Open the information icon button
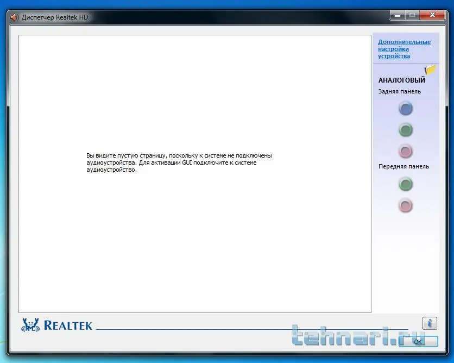Screen dimensions: 454x363 coord(430,323)
